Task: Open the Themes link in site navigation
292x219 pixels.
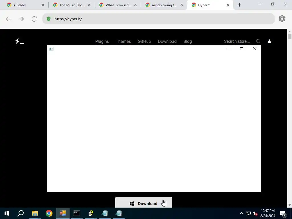Action: tap(123, 41)
